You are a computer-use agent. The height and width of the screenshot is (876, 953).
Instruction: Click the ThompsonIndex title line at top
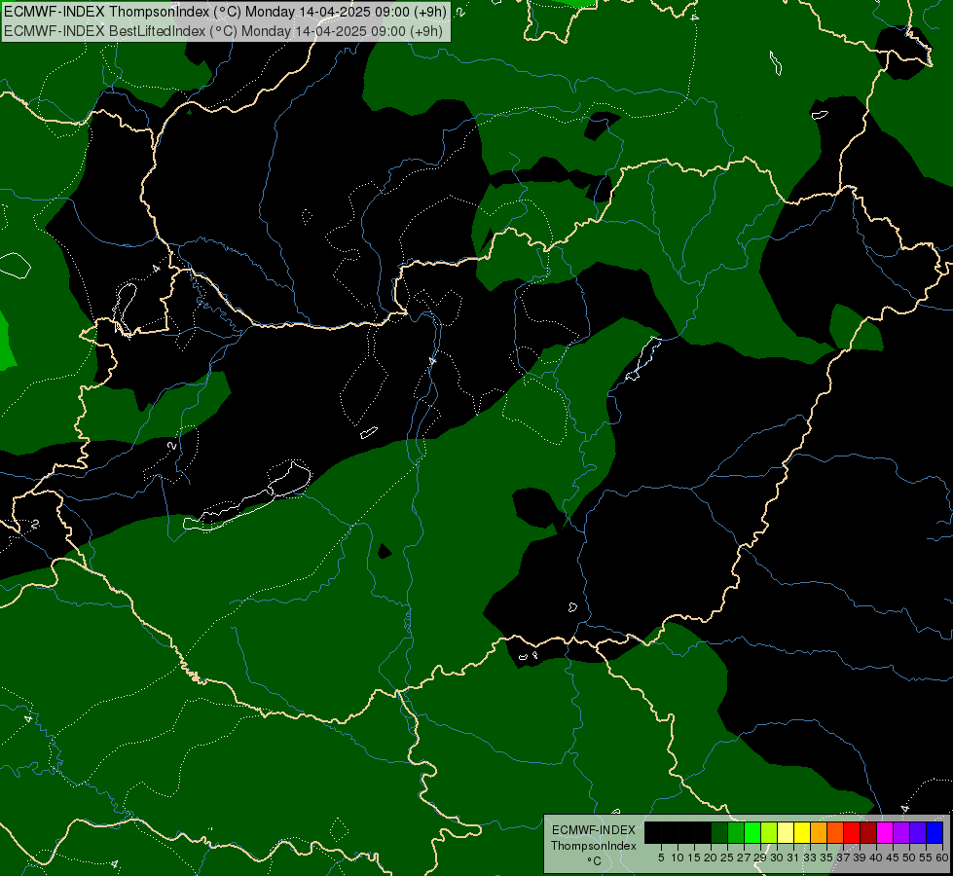click(226, 12)
